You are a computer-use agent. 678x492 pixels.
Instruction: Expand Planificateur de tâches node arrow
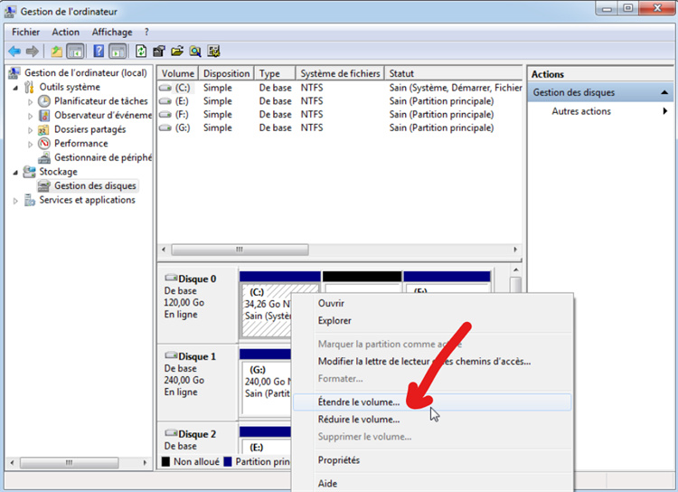tap(30, 102)
